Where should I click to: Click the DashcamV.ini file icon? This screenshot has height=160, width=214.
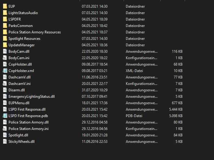[x=5, y=84]
